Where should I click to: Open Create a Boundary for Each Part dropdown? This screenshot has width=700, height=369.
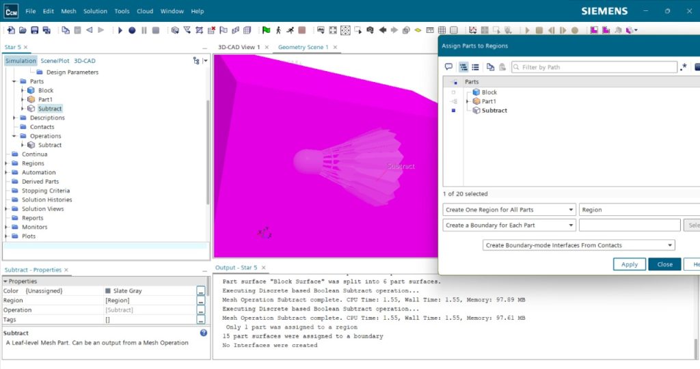(509, 225)
